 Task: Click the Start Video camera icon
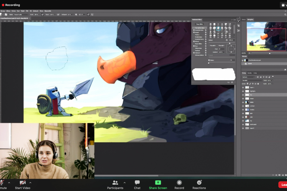click(22, 182)
